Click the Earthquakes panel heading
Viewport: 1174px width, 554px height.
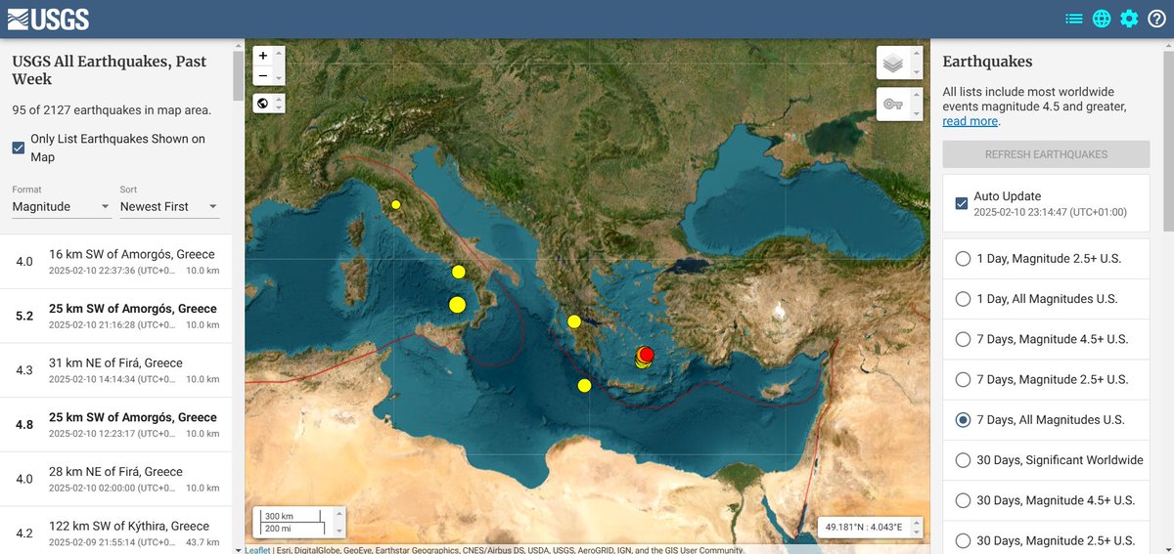pyautogui.click(x=987, y=62)
